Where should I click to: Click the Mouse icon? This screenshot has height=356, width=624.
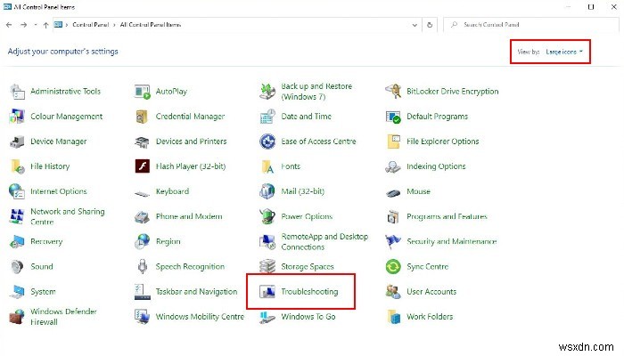coord(393,193)
